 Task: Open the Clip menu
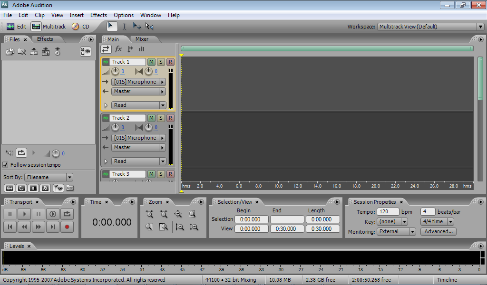click(39, 15)
